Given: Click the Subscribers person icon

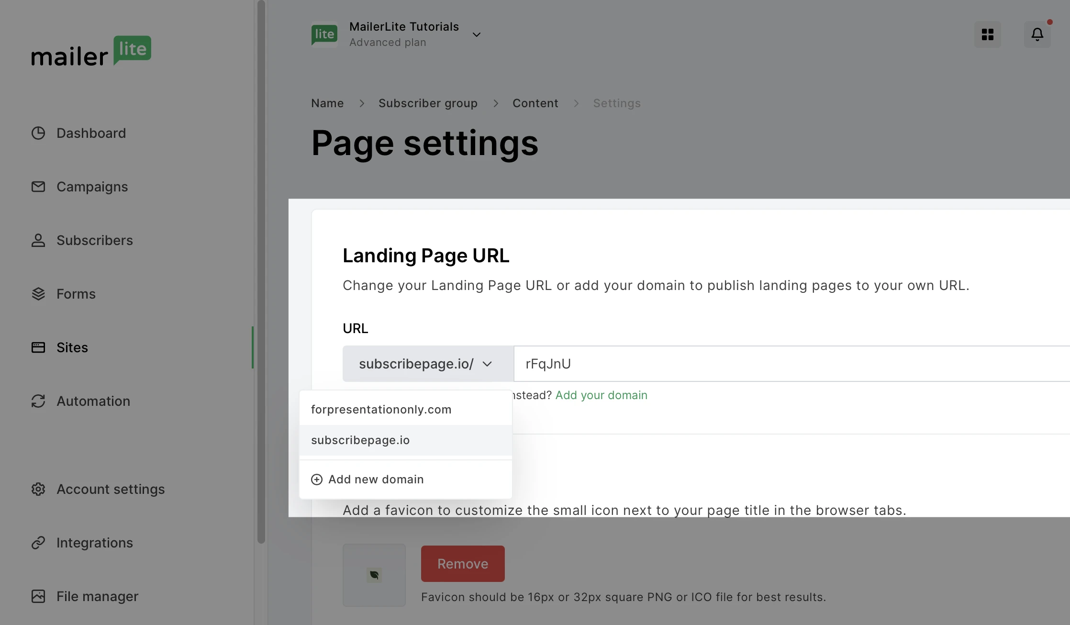Looking at the screenshot, I should [38, 240].
